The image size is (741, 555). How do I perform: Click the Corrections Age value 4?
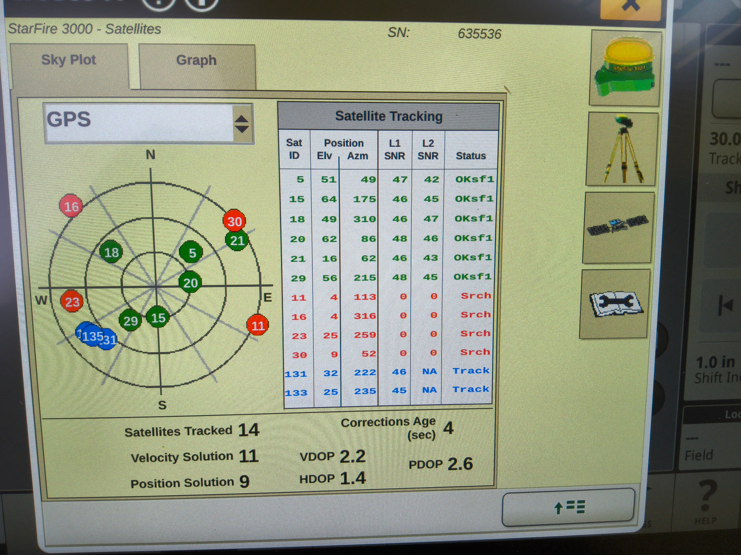coord(449,428)
